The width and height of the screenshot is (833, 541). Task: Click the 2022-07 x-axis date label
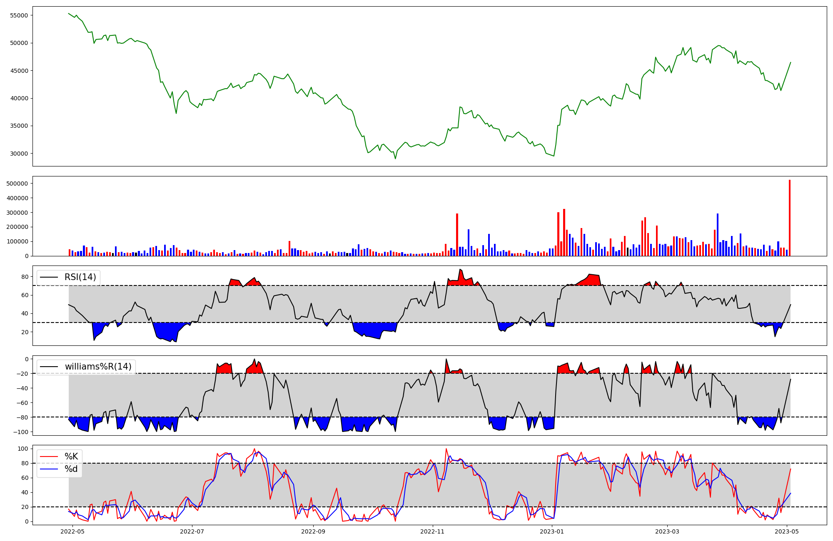[x=192, y=531]
